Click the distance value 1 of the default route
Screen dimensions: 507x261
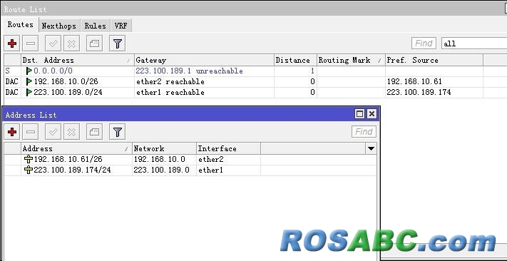(312, 71)
